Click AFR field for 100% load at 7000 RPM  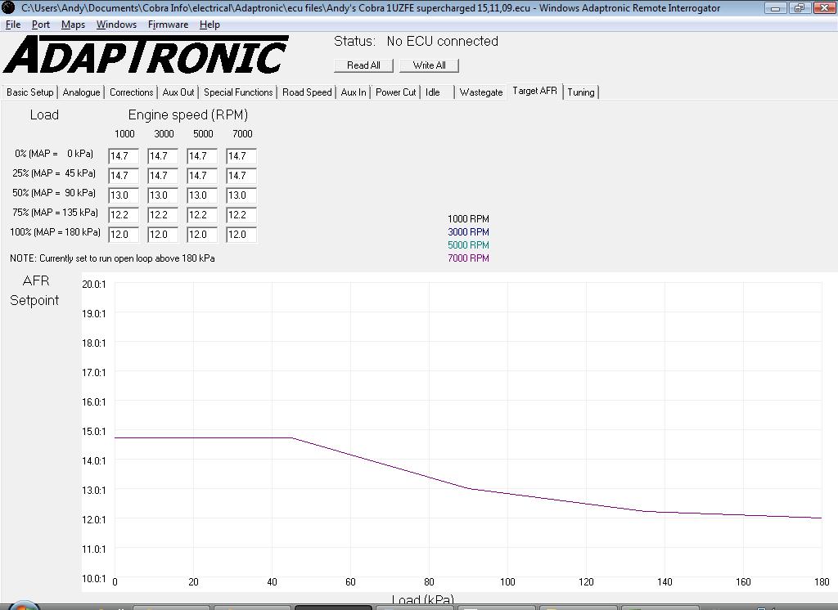[x=241, y=235]
